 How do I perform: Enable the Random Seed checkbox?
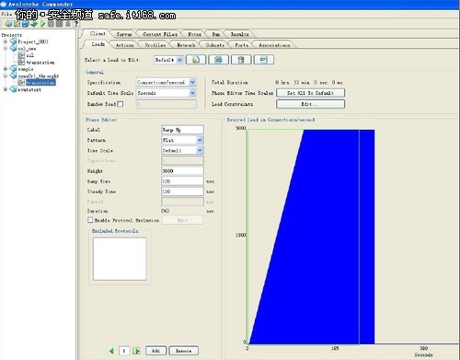click(x=121, y=104)
